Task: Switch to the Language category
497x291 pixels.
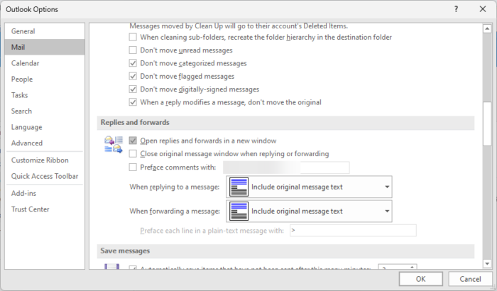Action: coord(45,127)
